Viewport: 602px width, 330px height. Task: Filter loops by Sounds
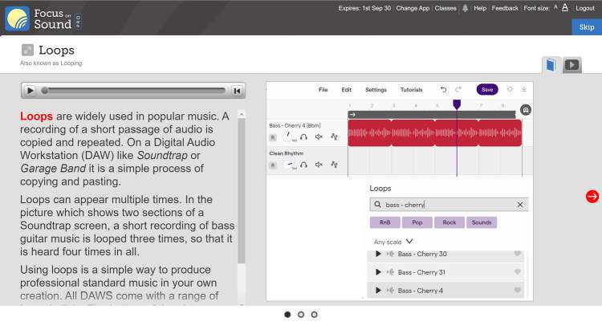pos(482,222)
